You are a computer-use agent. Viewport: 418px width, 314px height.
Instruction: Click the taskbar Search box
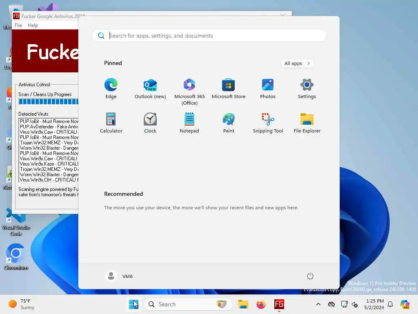click(x=188, y=304)
